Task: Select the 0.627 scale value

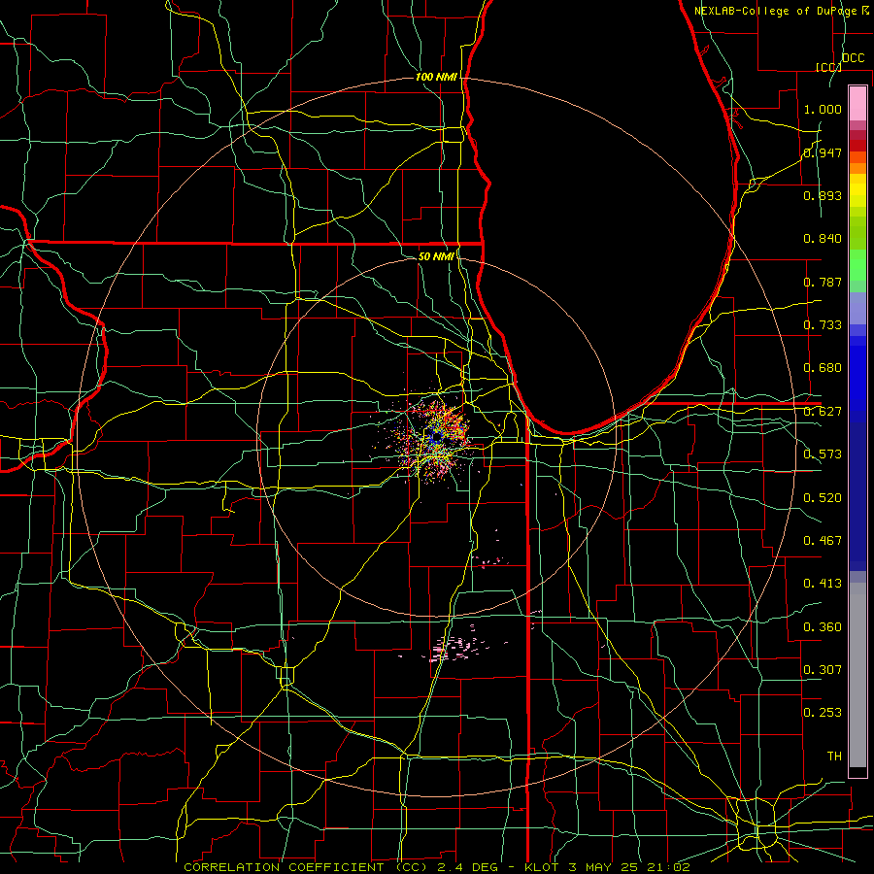Action: tap(823, 412)
